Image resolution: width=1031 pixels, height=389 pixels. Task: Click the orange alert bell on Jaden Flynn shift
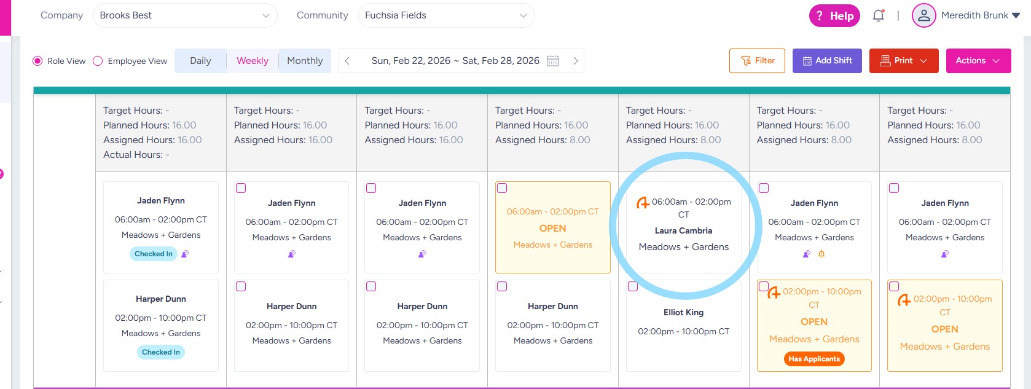(x=821, y=254)
